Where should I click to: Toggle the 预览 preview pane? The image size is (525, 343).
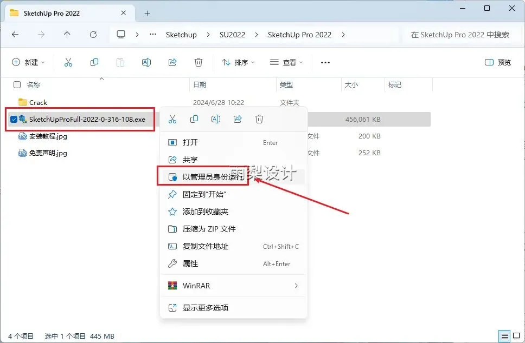(x=497, y=62)
